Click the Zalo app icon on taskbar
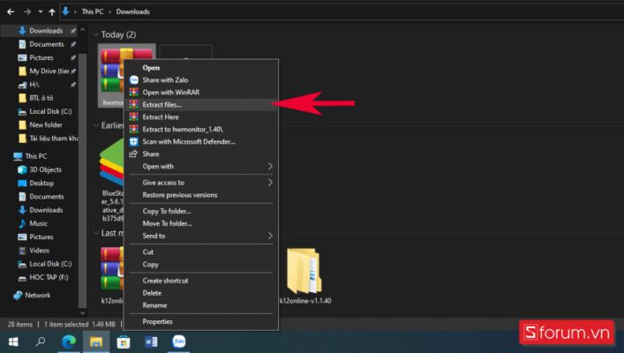Screen dimensions: 624x353 tap(178, 341)
